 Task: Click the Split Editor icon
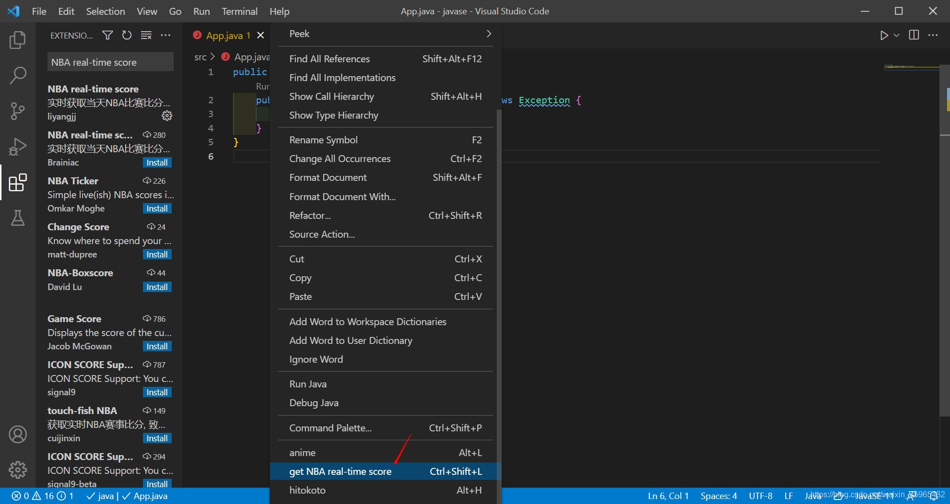click(x=914, y=35)
